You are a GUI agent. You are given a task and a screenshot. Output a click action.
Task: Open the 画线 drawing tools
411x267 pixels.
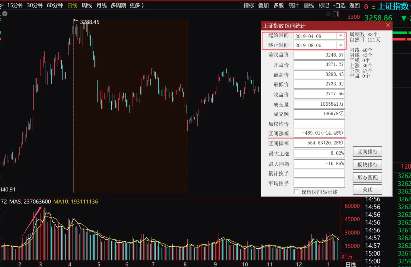(x=309, y=5)
